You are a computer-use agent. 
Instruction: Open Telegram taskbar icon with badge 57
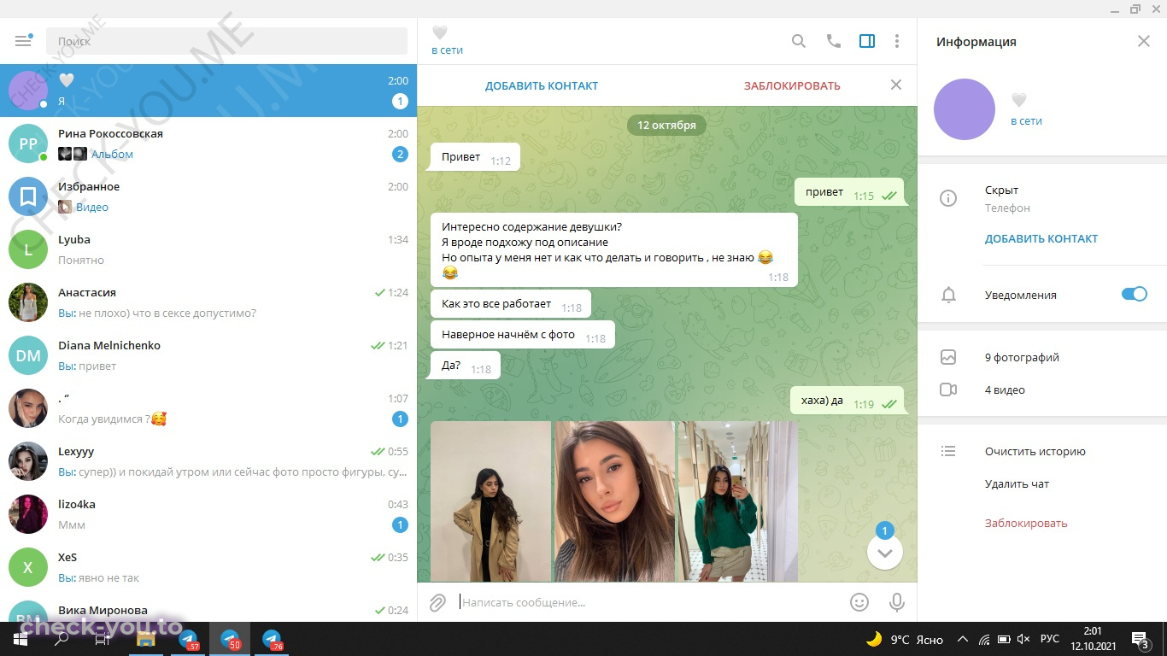pos(189,639)
